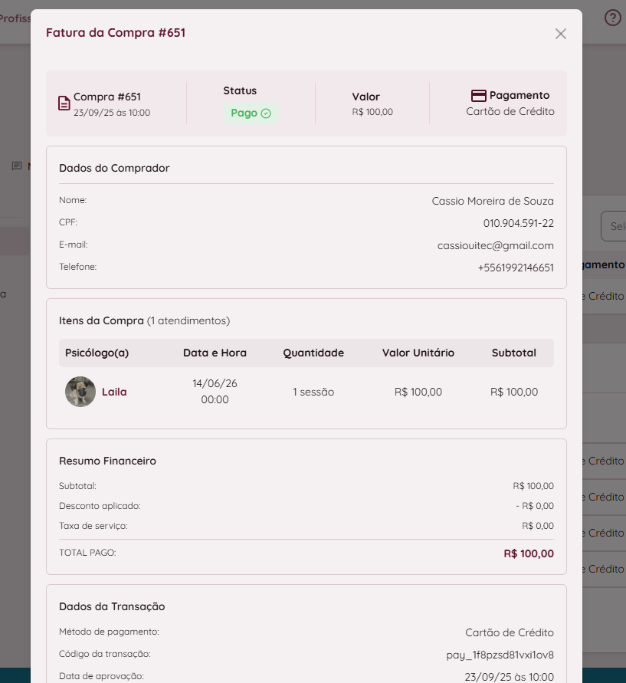Click the CPF value 010.904.591-22
The width and height of the screenshot is (626, 683).
pos(519,224)
